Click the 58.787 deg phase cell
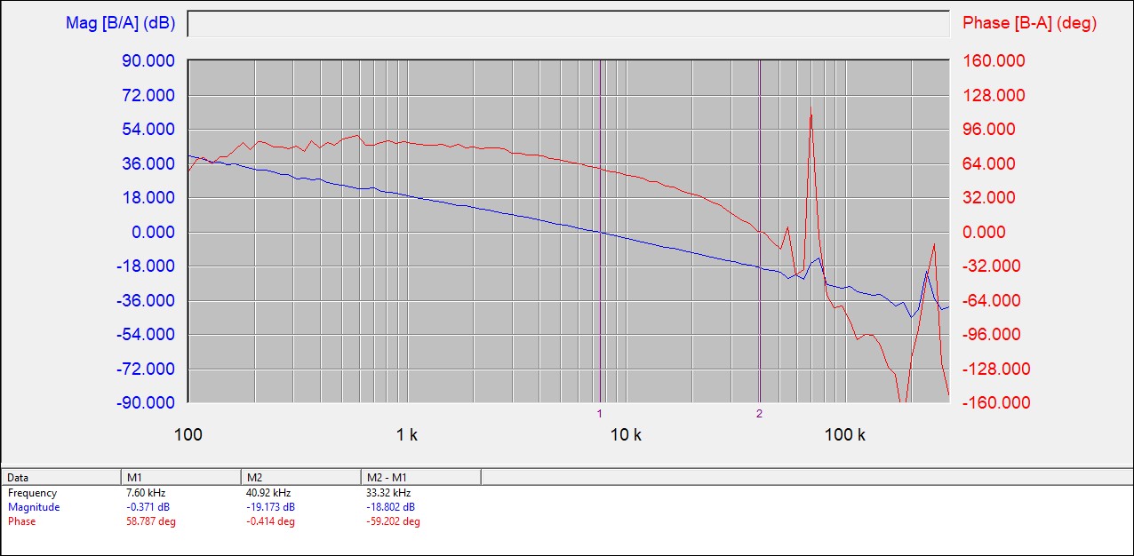Image resolution: width=1134 pixels, height=556 pixels. tap(151, 521)
